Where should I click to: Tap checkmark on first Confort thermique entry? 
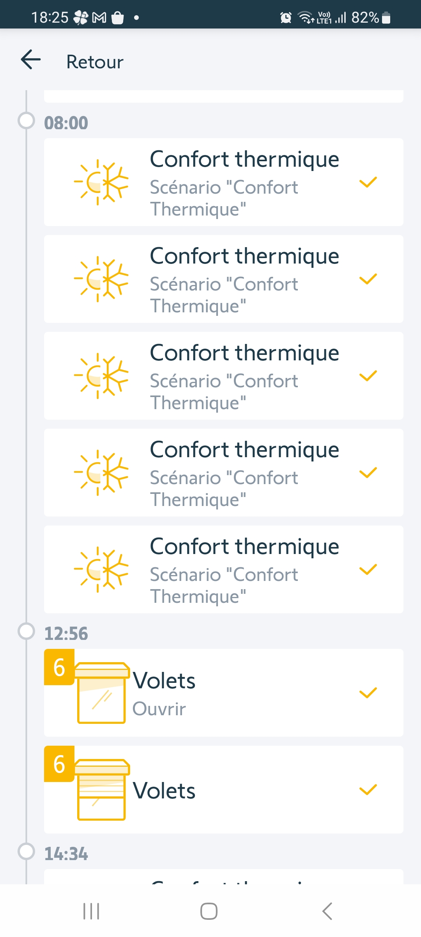(368, 182)
